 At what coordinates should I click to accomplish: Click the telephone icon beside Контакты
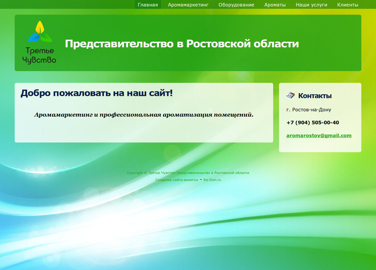(291, 95)
